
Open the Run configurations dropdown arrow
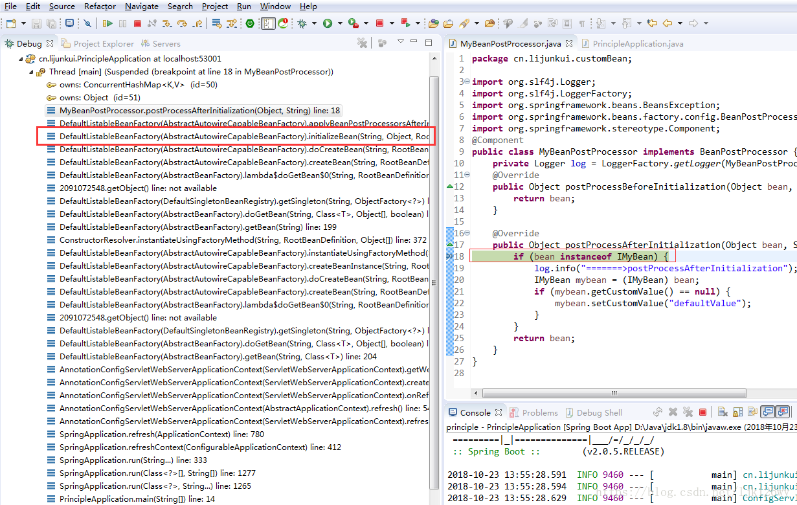pyautogui.click(x=340, y=23)
